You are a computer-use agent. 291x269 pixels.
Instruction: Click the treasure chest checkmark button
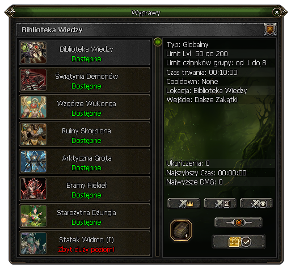[239, 242]
